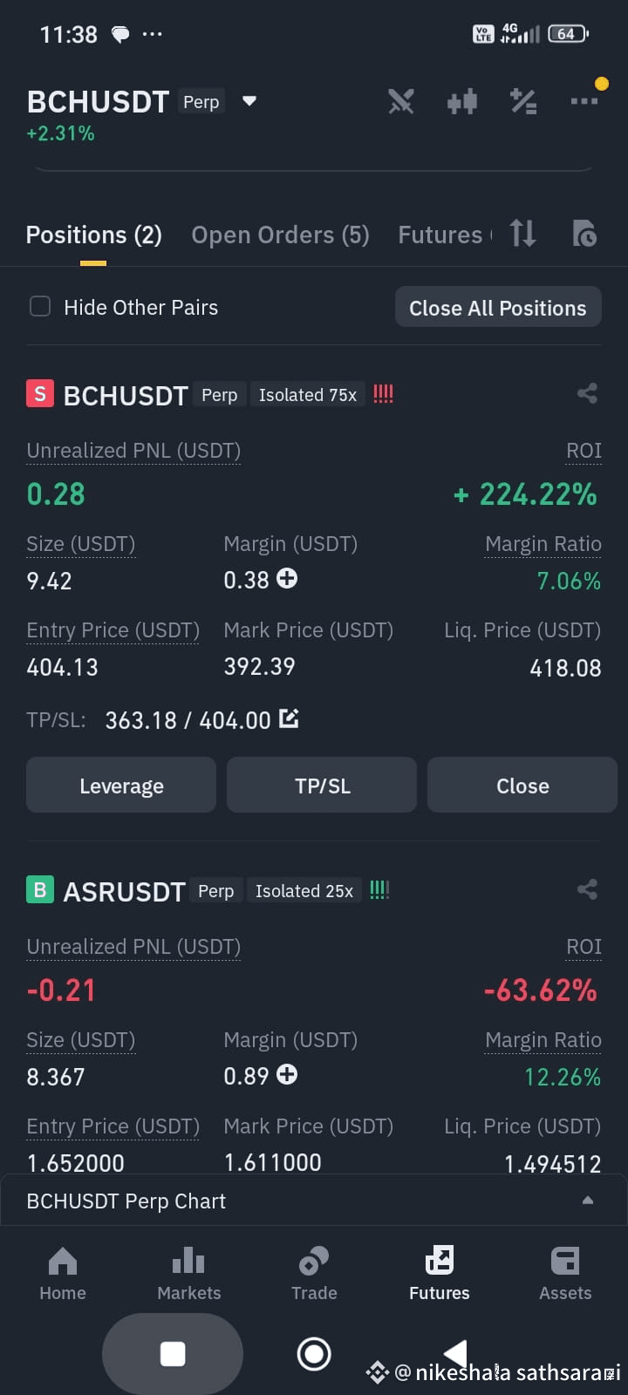Open the three-dot more options menu
Image resolution: width=628 pixels, height=1395 pixels.
[584, 101]
